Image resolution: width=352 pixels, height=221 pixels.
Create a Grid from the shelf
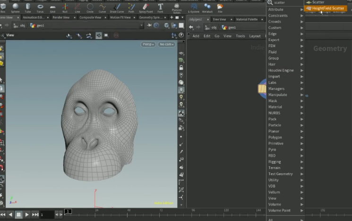52,7
